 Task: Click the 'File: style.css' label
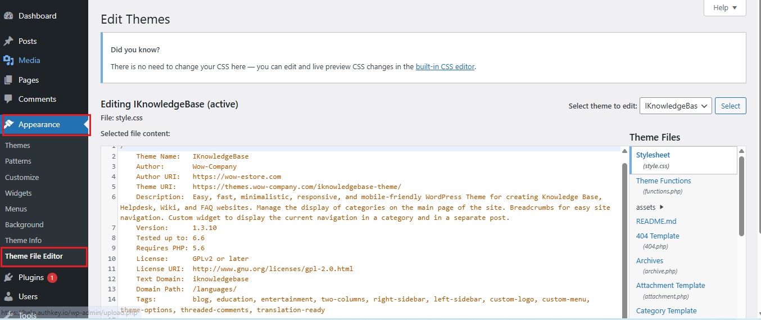click(x=121, y=118)
